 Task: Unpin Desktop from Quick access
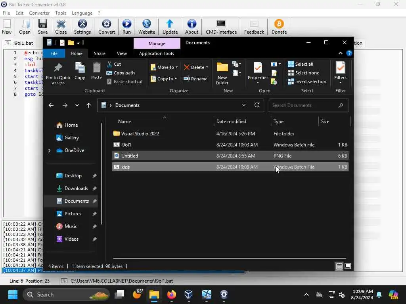94,176
